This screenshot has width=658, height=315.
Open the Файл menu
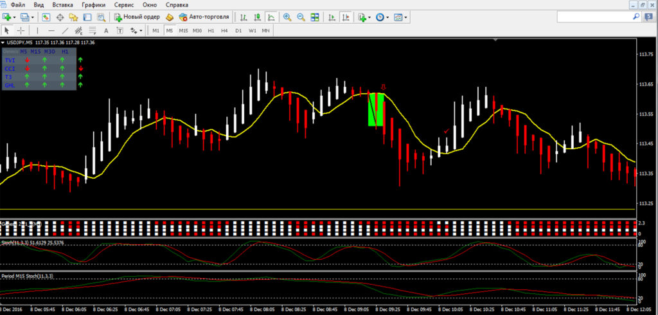click(x=17, y=5)
